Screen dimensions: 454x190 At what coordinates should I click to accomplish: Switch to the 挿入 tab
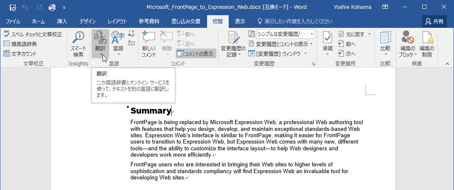(62, 22)
